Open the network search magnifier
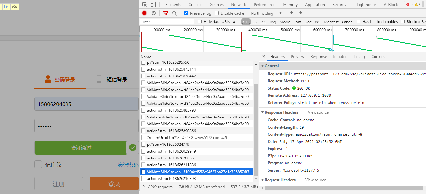This screenshot has height=194, width=426. click(174, 13)
